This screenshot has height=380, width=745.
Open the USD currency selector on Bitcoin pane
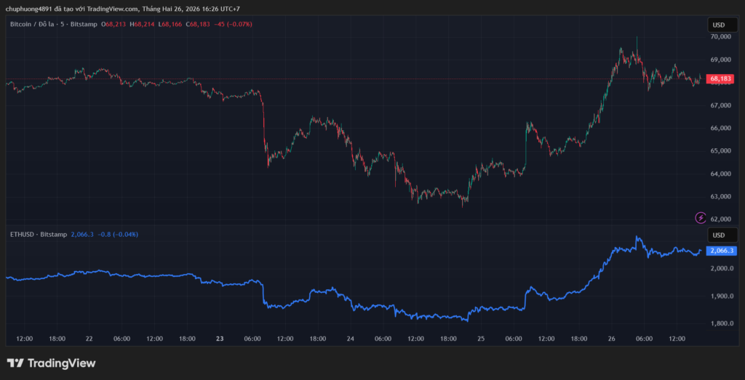coord(718,25)
